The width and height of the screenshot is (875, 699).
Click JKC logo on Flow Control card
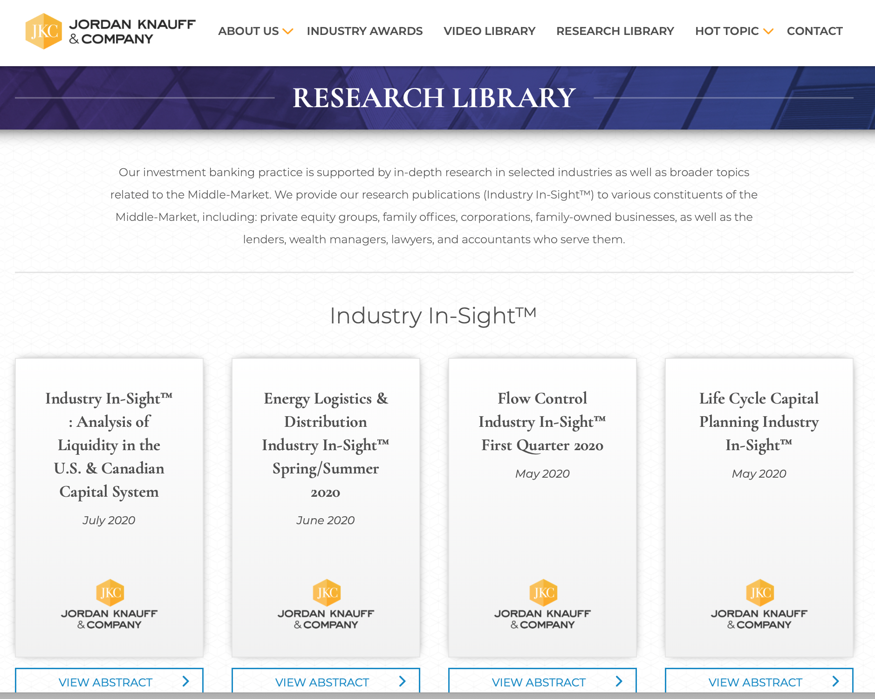[543, 604]
